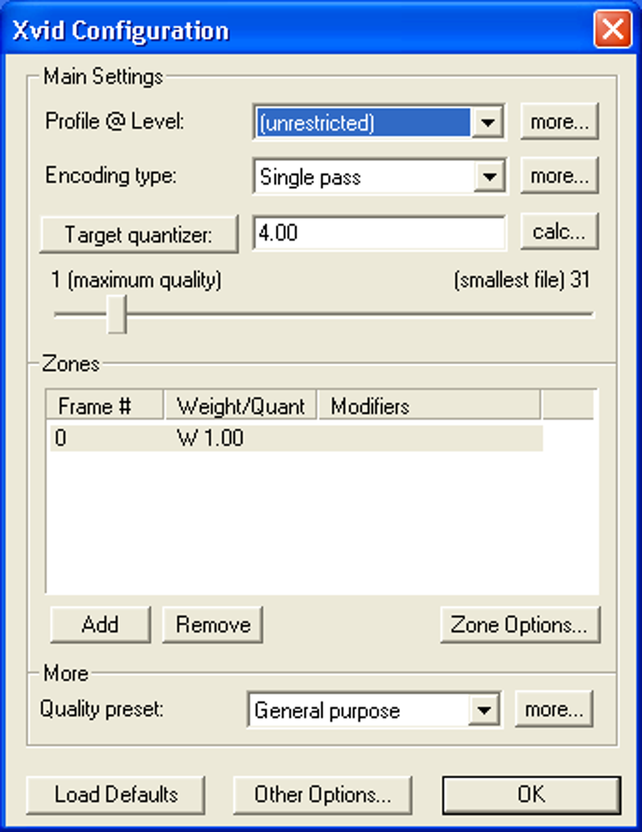Click the Modifiers column header
The width and height of the screenshot is (642, 832).
(428, 407)
